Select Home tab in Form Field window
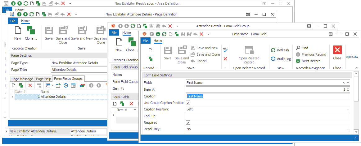Screen dimensions: 361x146 (x=158, y=41)
